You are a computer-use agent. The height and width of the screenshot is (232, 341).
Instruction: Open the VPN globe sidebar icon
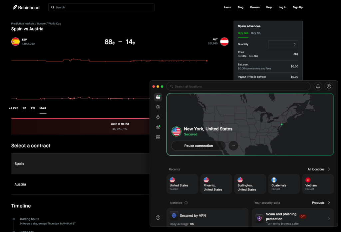(158, 97)
